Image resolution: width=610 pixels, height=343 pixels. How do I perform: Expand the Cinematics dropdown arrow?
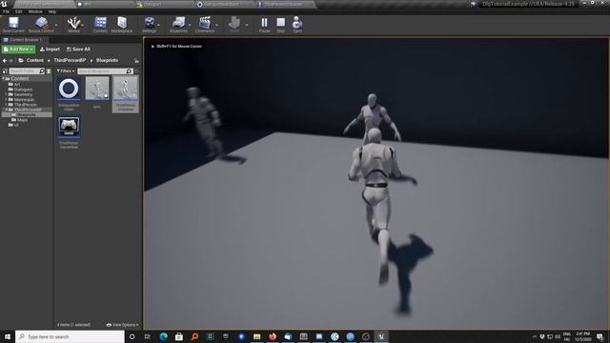pyautogui.click(x=216, y=25)
